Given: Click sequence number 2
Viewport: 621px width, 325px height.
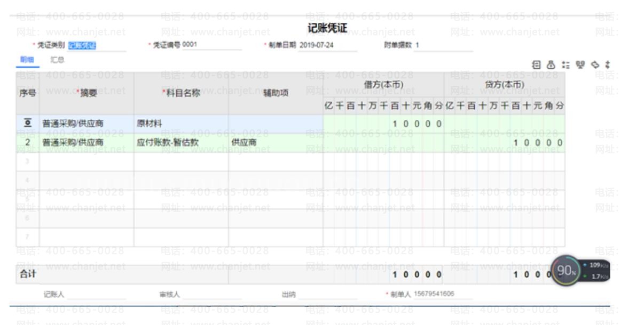Looking at the screenshot, I should point(27,142).
